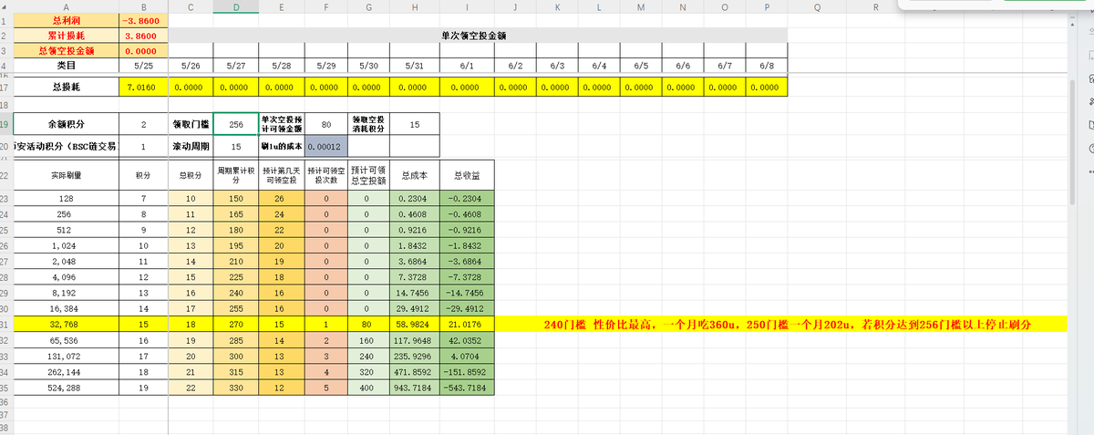Click the 0.2304 total cost cell
The width and height of the screenshot is (1094, 435).
click(x=415, y=198)
